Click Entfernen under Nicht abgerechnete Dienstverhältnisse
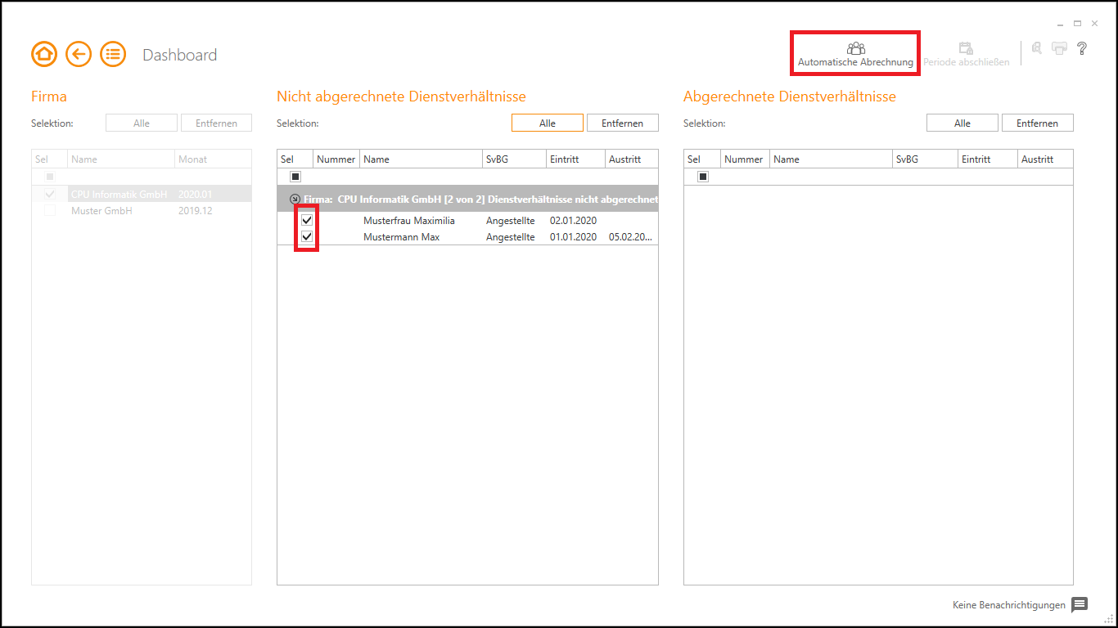 coord(623,123)
